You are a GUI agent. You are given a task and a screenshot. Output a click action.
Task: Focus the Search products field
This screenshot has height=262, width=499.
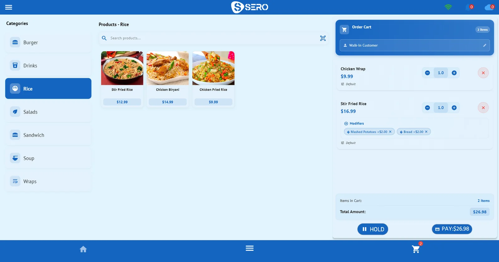(214, 38)
